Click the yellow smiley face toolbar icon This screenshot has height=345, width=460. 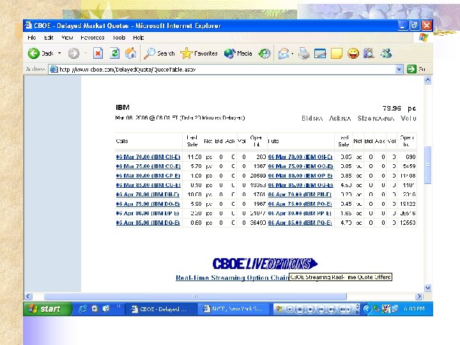pos(353,54)
